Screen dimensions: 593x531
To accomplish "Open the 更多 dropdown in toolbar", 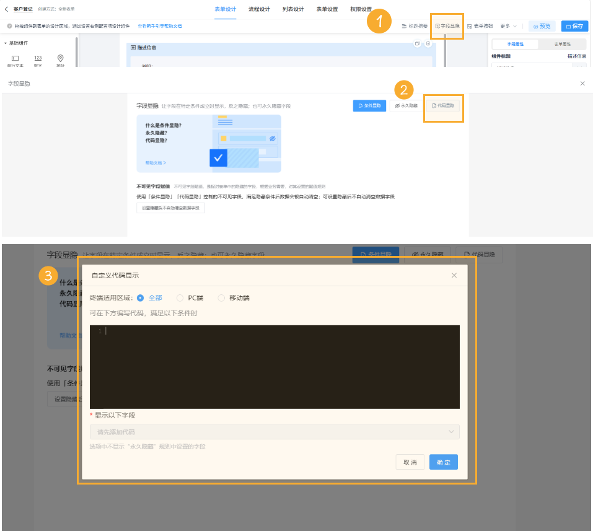I will click(507, 25).
